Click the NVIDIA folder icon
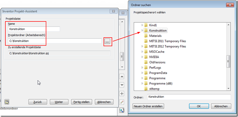Image resolution: width=238 pixels, height=117 pixels. pos(146,57)
